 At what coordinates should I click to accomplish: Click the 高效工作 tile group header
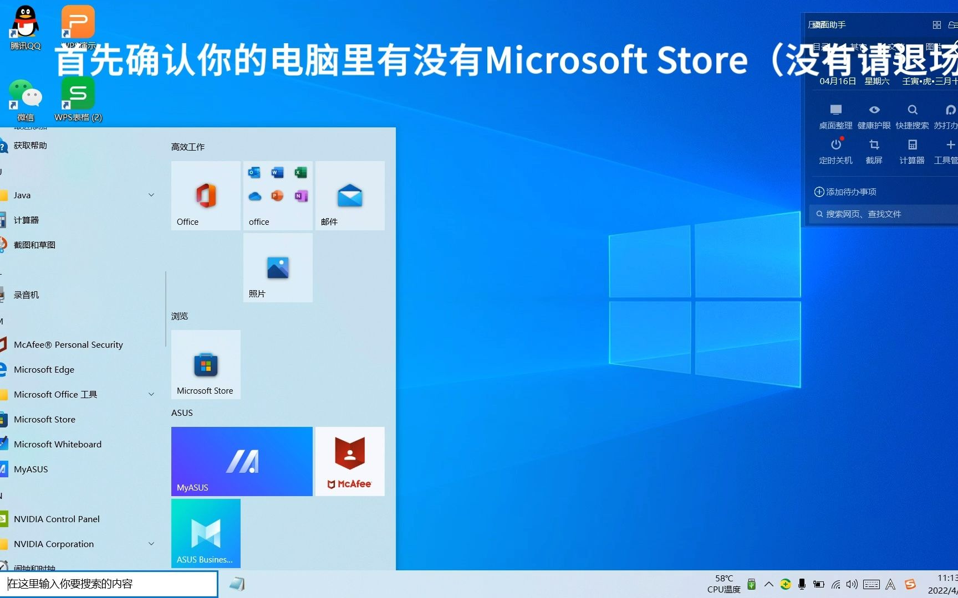pos(187,147)
